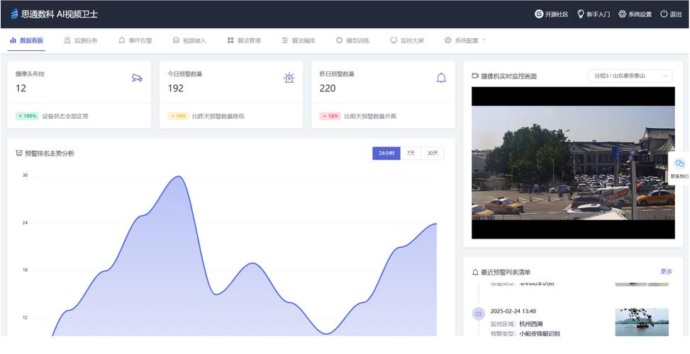Click the chevron arrow next to 系统配置

484,40
